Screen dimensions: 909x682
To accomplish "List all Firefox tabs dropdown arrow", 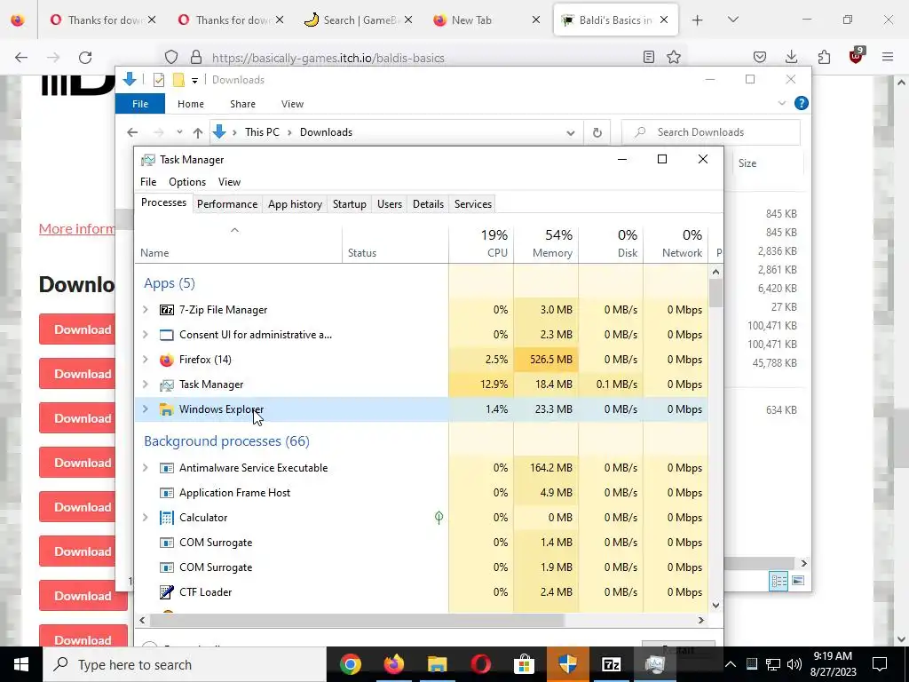I will click(732, 20).
